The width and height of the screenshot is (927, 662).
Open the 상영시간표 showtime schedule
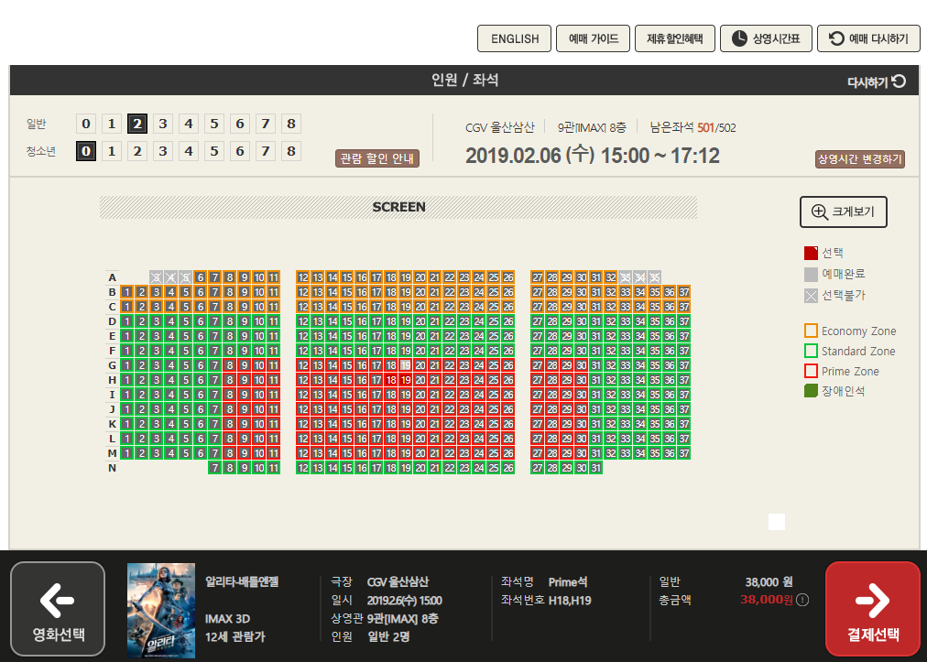coord(766,38)
